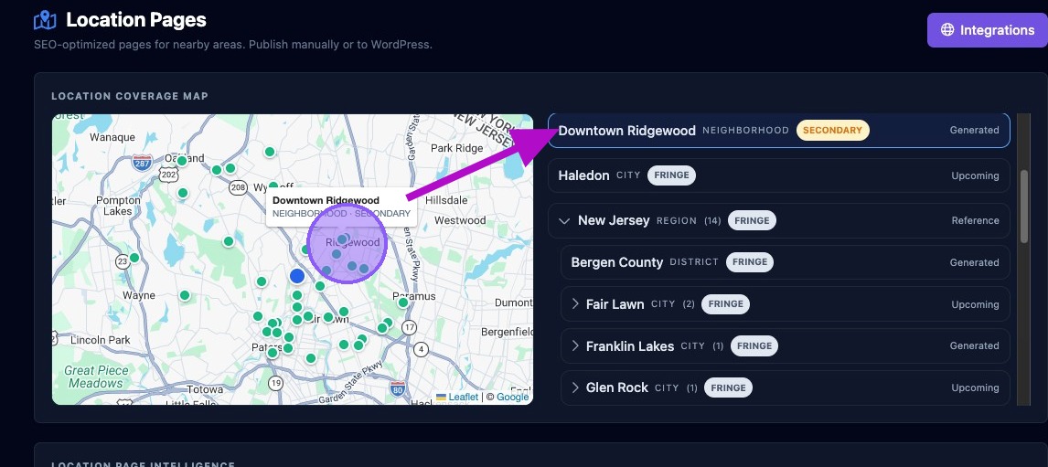This screenshot has width=1048, height=467.
Task: Click the globe icon in Integrations button
Action: click(947, 30)
